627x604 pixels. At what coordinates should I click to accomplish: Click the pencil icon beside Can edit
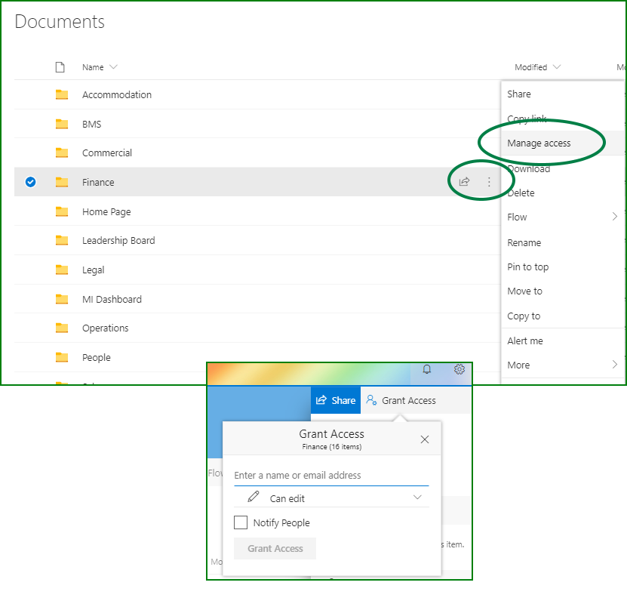click(254, 496)
